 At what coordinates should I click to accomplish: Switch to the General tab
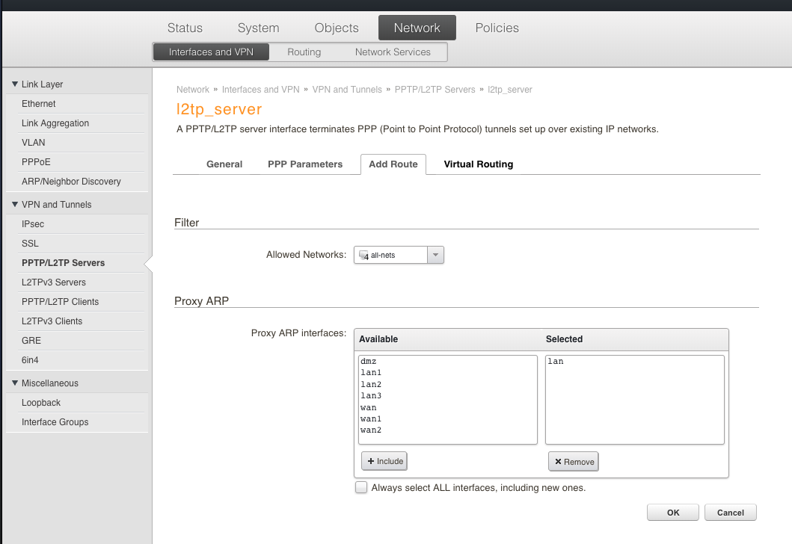click(224, 164)
